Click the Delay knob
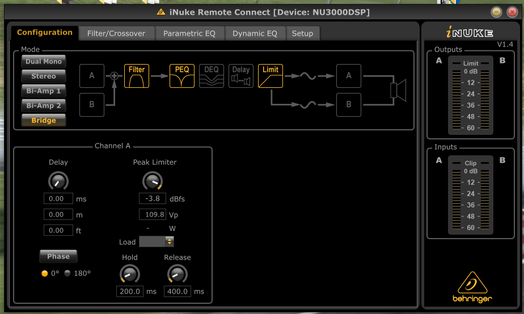Screen dimensions: 524x314 click(x=58, y=181)
